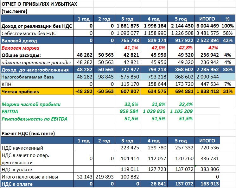This screenshot has width=236, height=188.
Task: Select the 'ОТЧЕТ О ПРИБЫЛЯХ И УБЫТКАХ' title cell
Action: pyautogui.click(x=39, y=4)
